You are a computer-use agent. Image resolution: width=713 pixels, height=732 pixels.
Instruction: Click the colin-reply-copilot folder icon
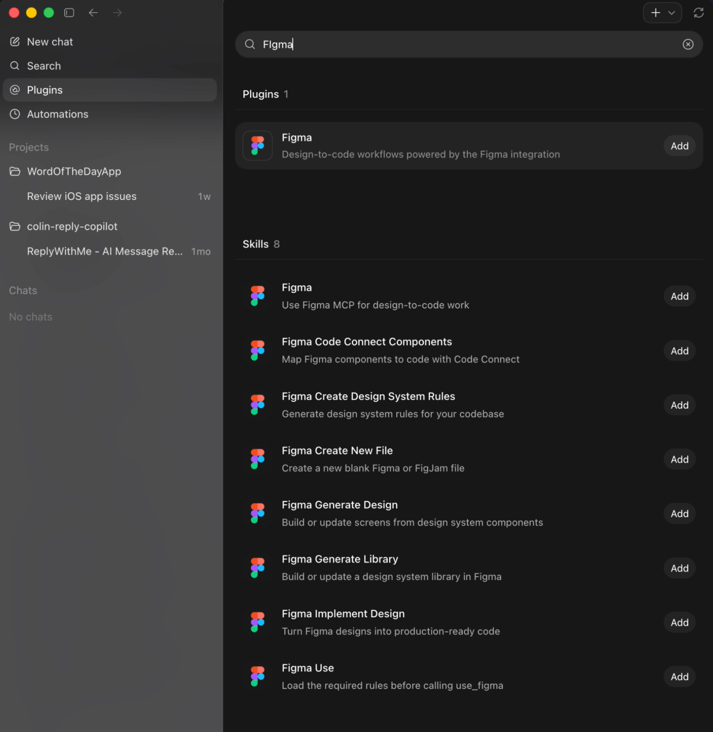[x=15, y=226]
